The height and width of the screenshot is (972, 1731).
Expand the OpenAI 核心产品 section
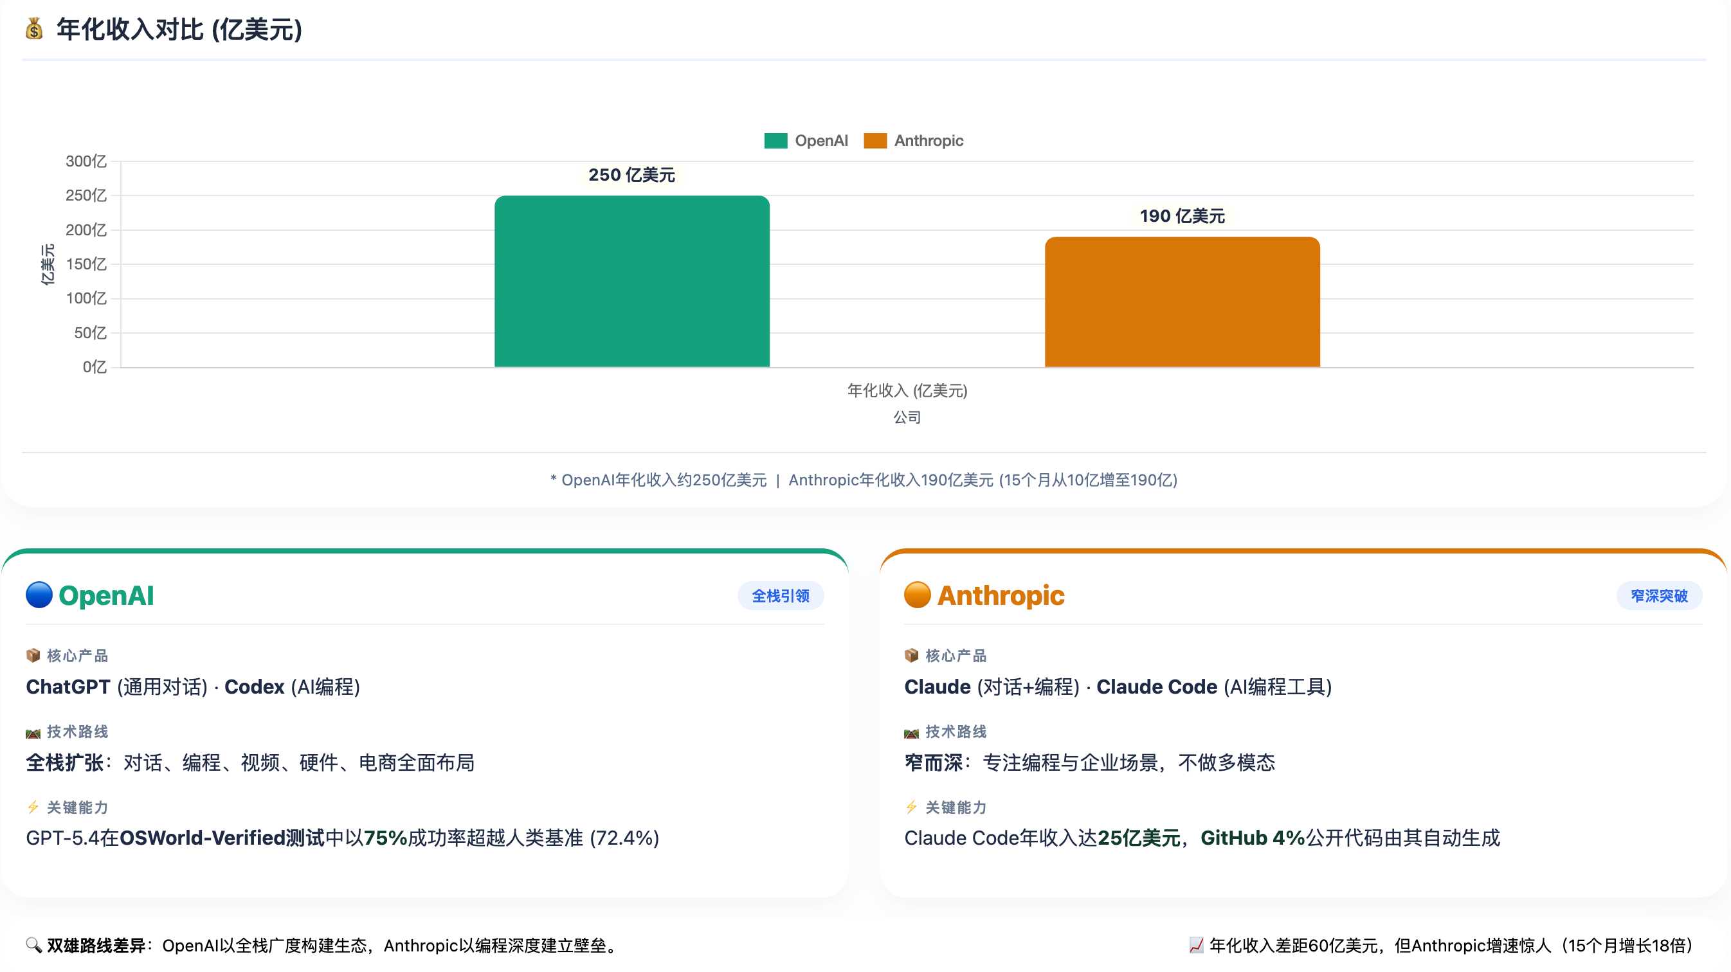[76, 655]
